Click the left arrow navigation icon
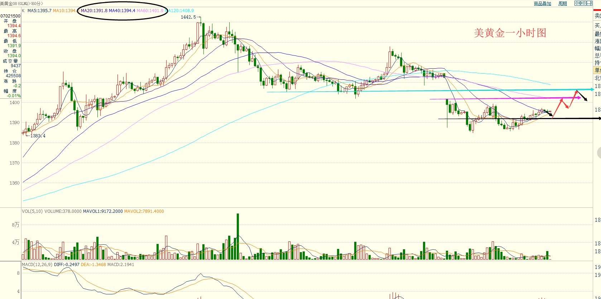 (577, 3)
